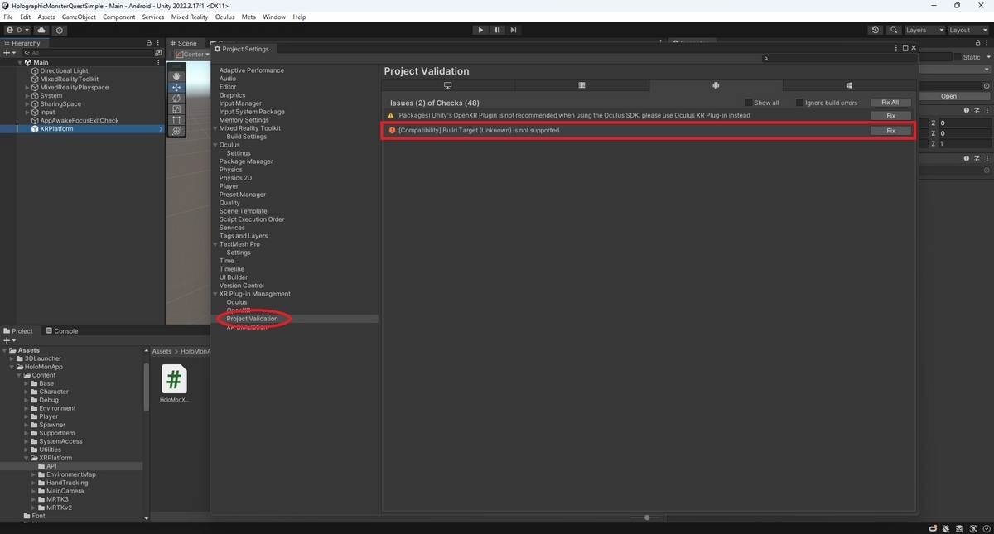Open the Oculus menu
The width and height of the screenshot is (994, 534).
pyautogui.click(x=224, y=17)
